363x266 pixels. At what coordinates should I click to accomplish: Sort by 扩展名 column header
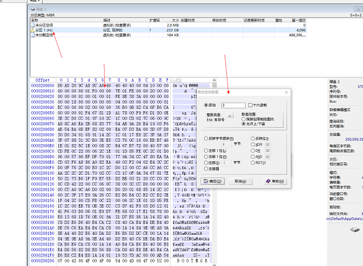155,20
